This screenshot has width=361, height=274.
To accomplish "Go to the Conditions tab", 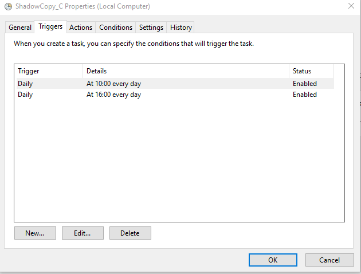I will [116, 28].
